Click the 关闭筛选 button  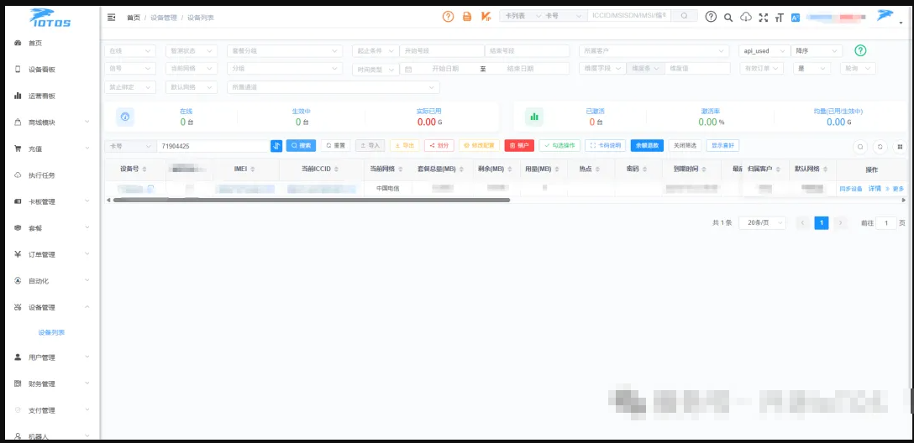tap(685, 145)
